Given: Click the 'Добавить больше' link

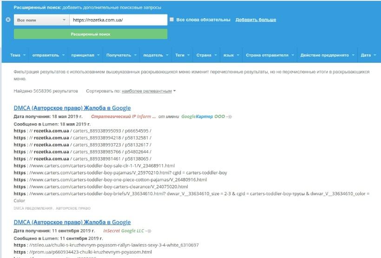Looking at the screenshot, I should 256,20.
